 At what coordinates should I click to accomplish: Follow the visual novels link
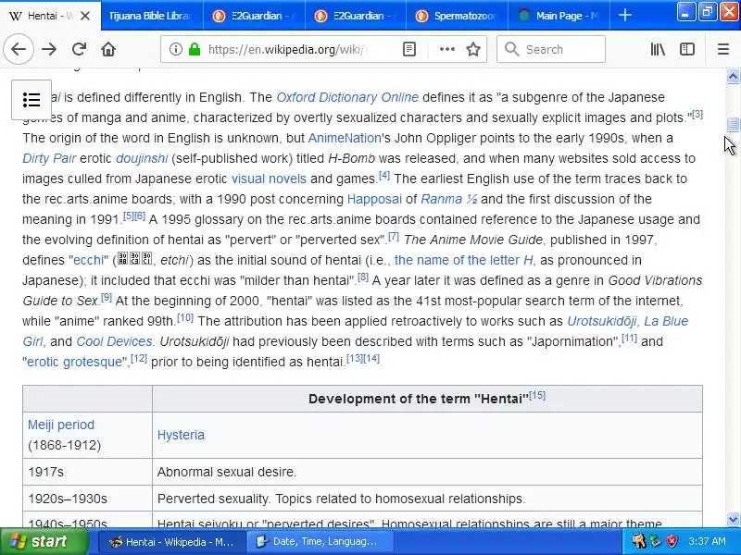(x=269, y=179)
